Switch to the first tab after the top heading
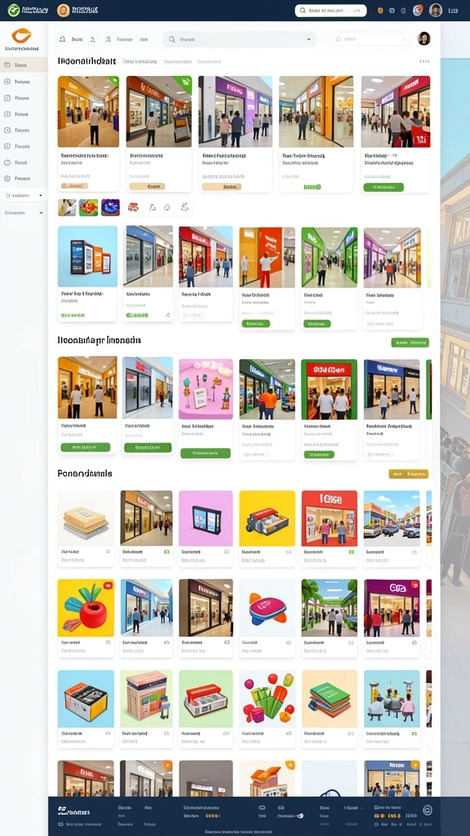 coord(140,62)
